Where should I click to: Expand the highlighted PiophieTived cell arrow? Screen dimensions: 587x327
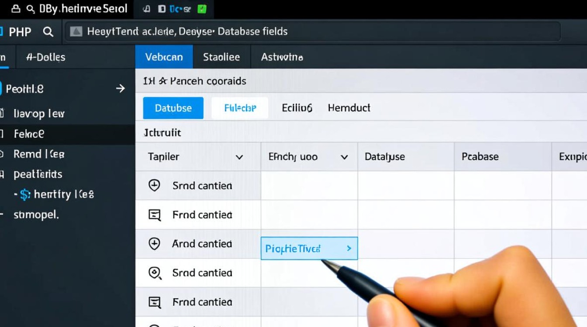pos(349,249)
